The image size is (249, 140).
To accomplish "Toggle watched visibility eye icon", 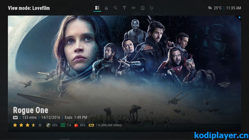I will [134, 8].
